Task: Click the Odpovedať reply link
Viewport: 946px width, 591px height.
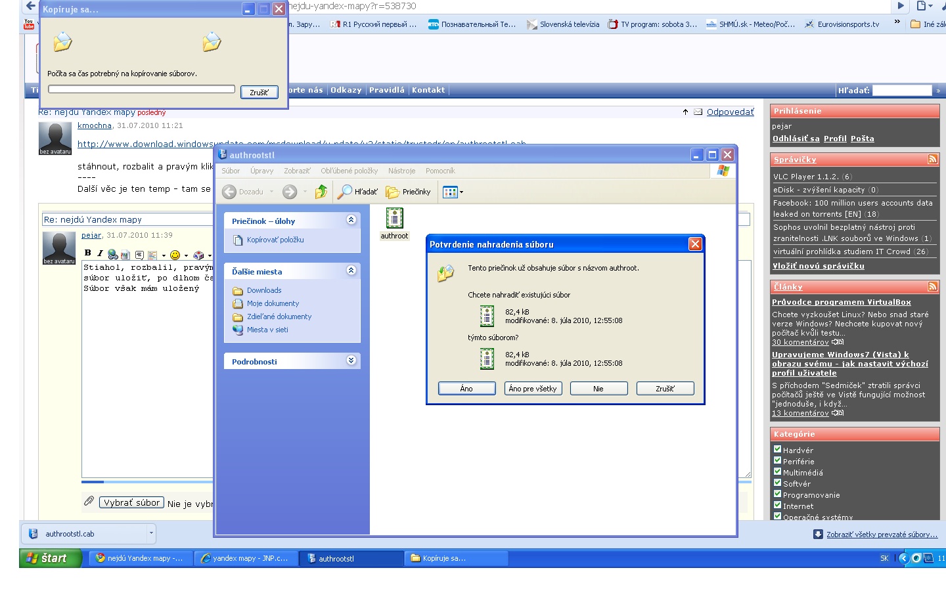Action: (730, 112)
